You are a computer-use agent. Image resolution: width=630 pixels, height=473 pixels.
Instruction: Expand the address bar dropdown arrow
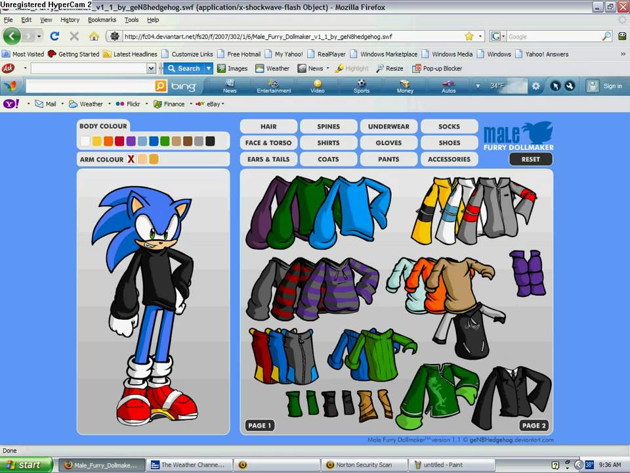pos(480,36)
